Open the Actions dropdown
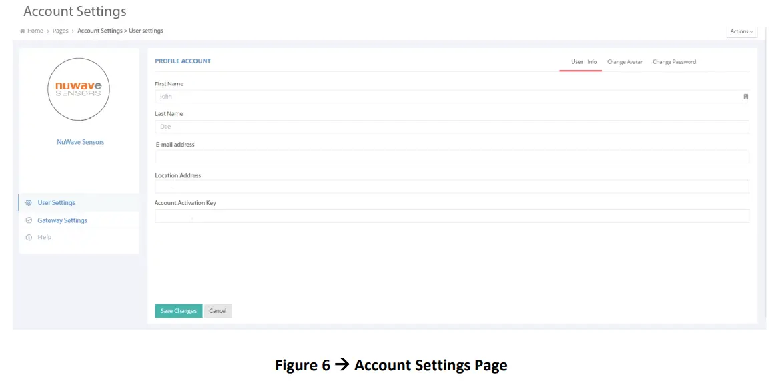Viewport: 776px width, 383px height. coord(741,31)
